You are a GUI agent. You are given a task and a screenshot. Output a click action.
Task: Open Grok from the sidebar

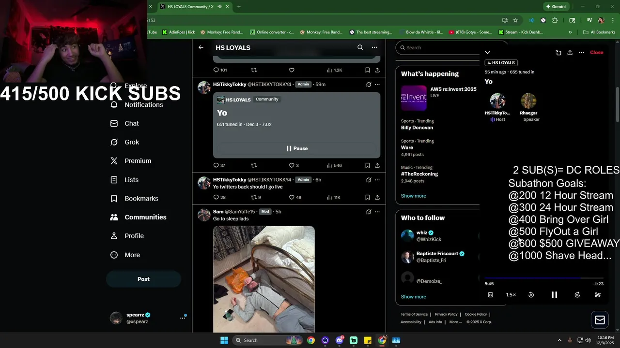[x=125, y=142]
